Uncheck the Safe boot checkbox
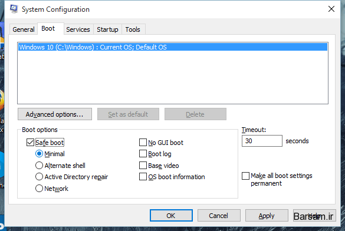 (30, 143)
